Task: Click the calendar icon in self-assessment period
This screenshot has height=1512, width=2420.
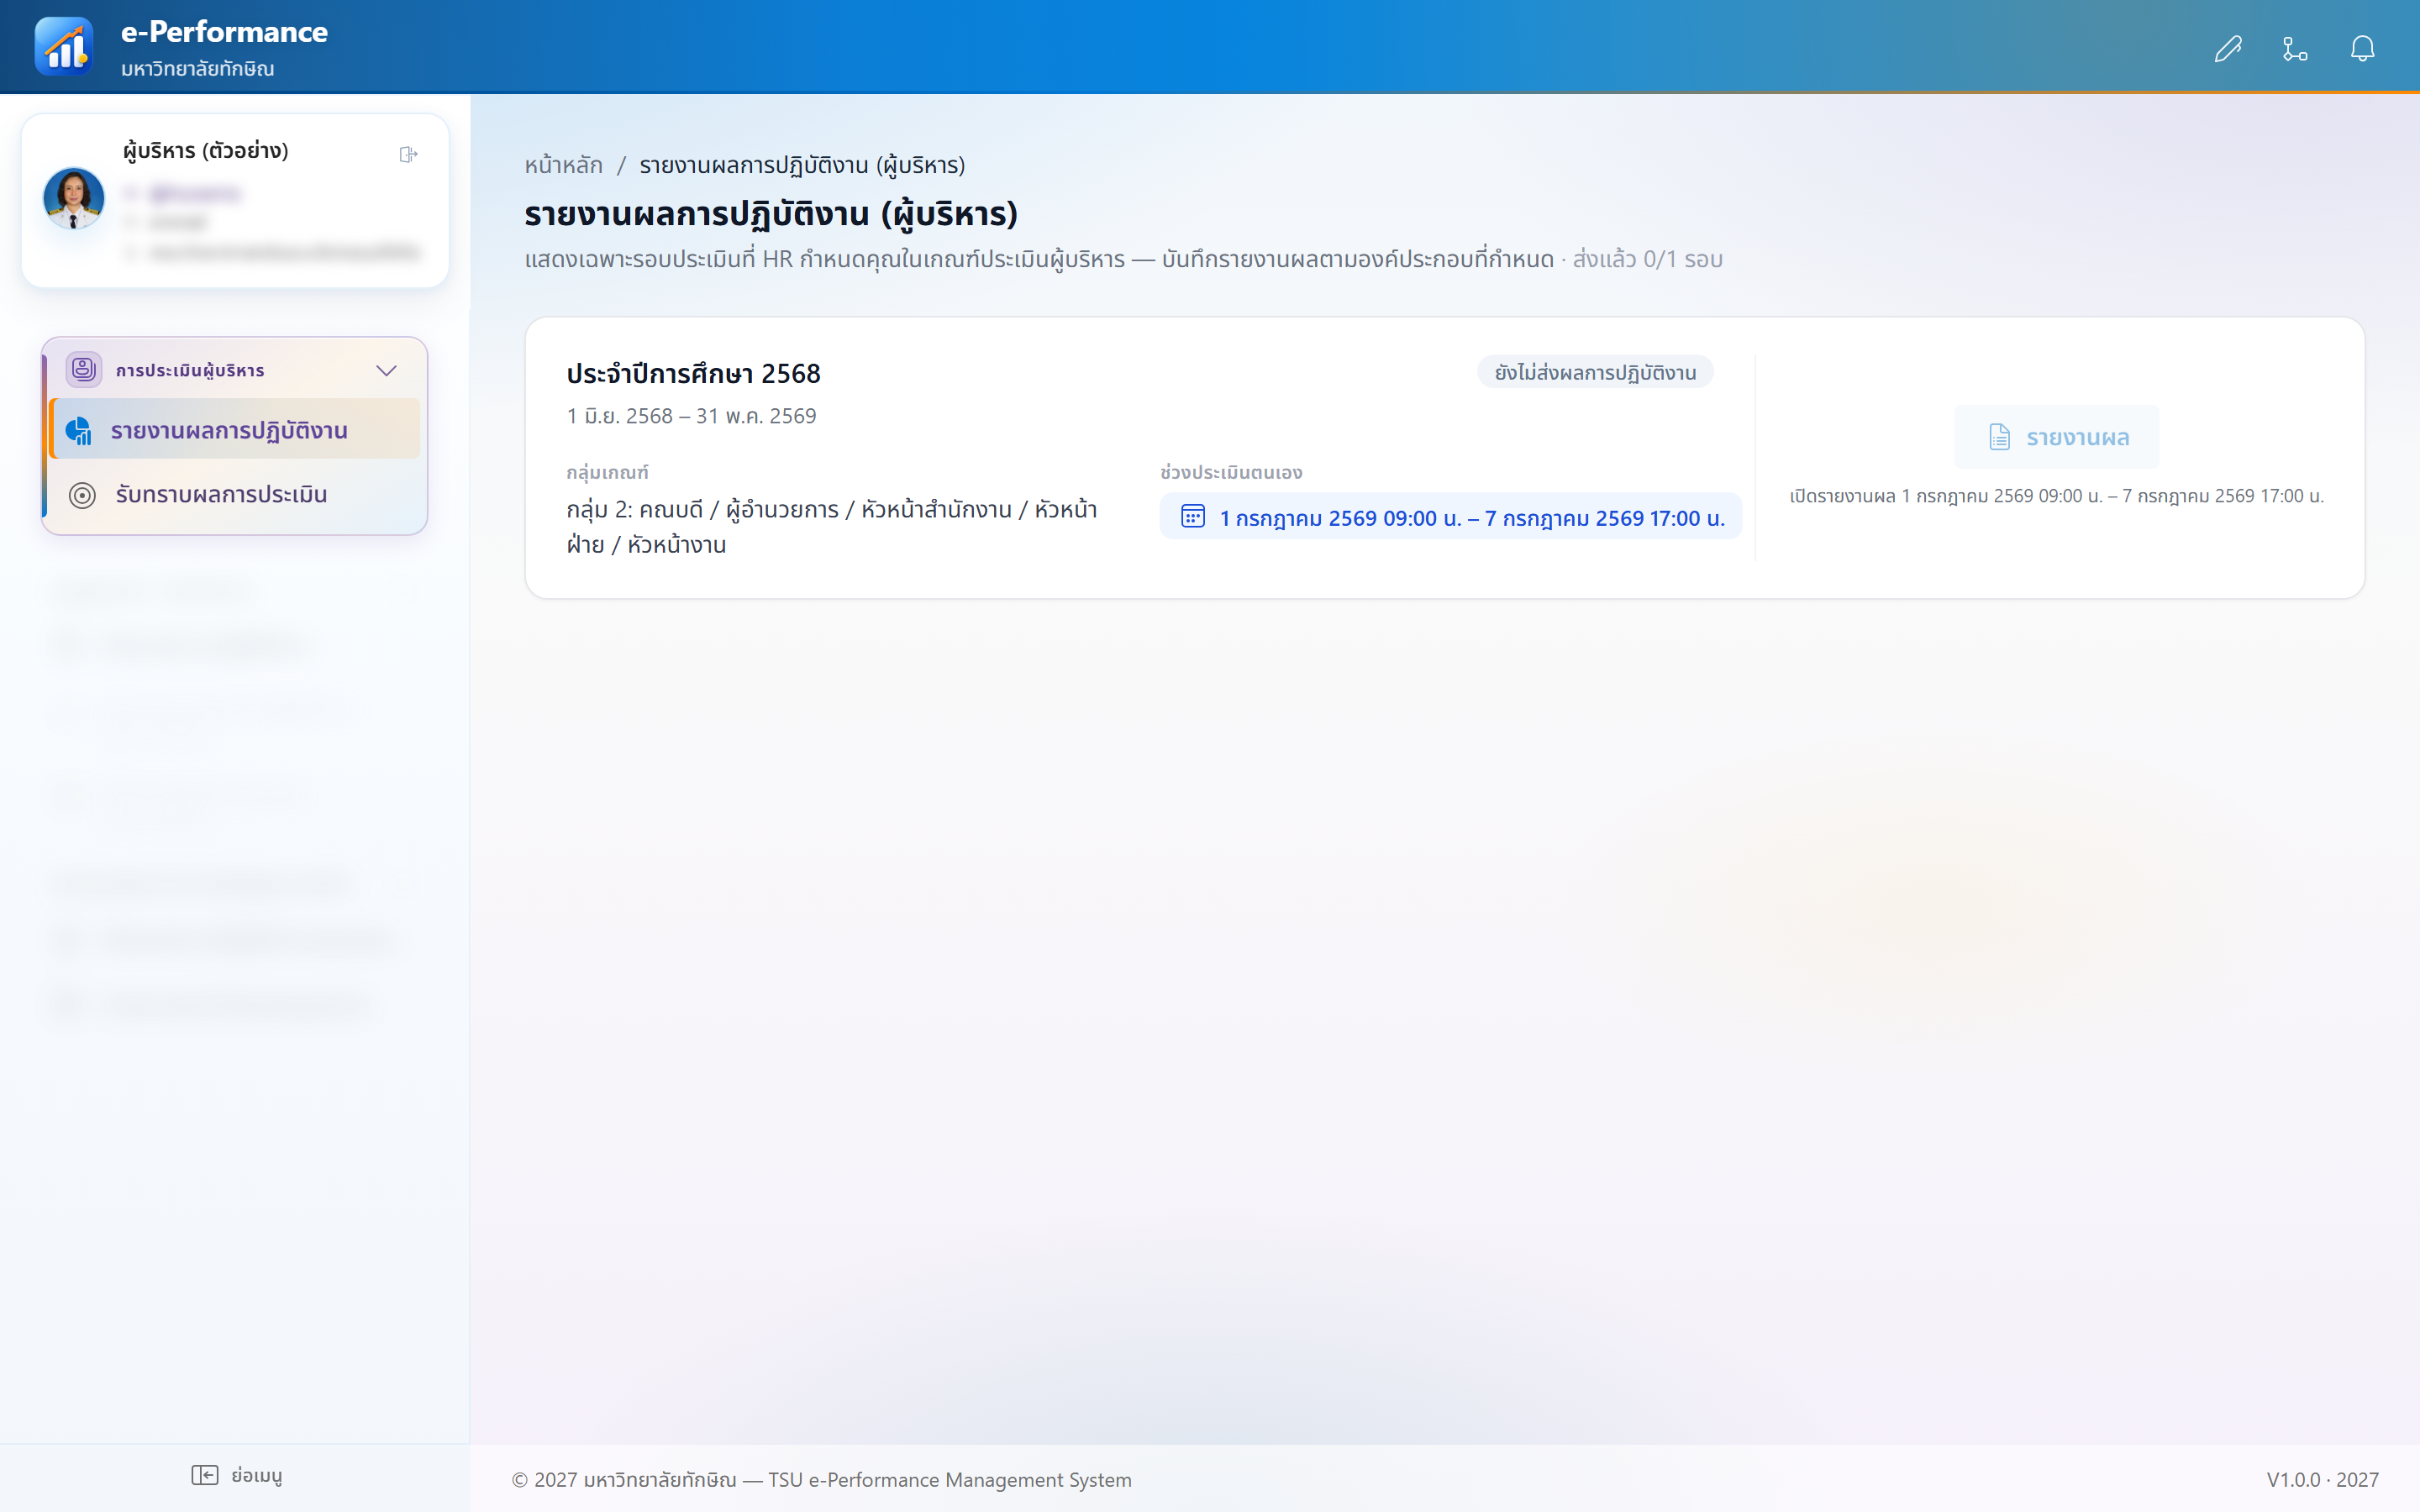Action: pyautogui.click(x=1192, y=517)
